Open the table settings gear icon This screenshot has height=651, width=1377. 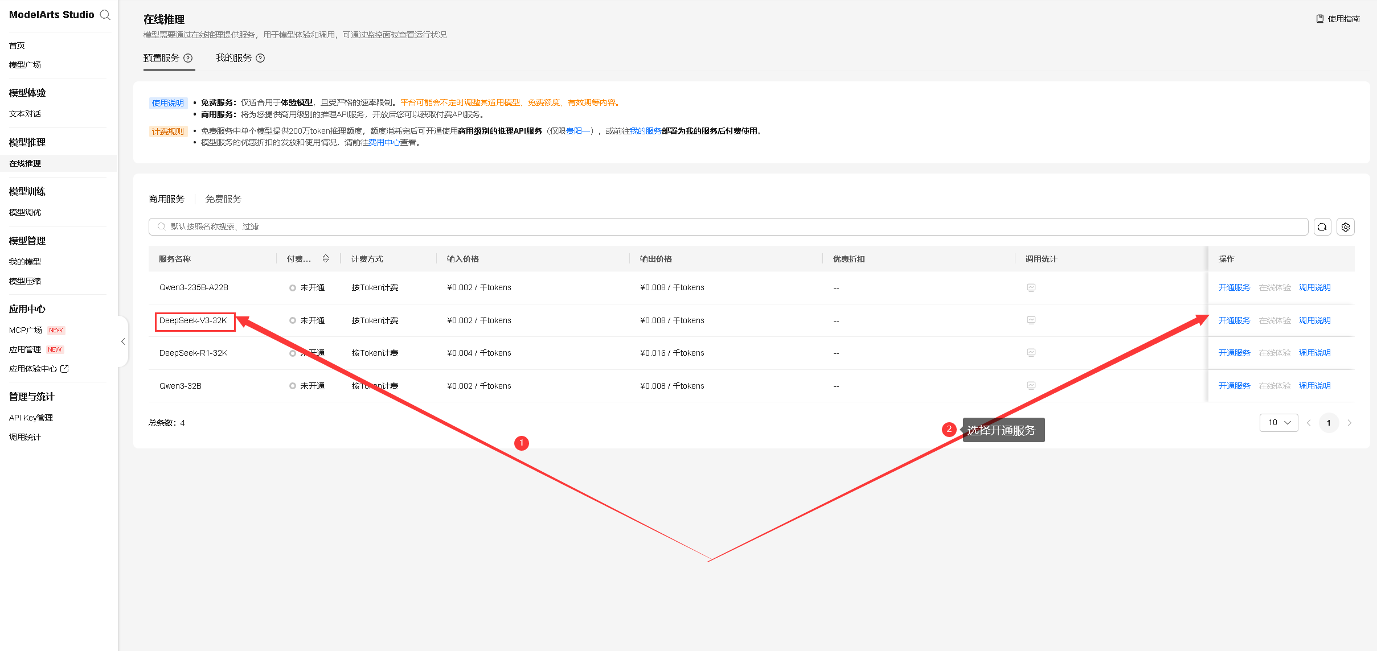1345,226
